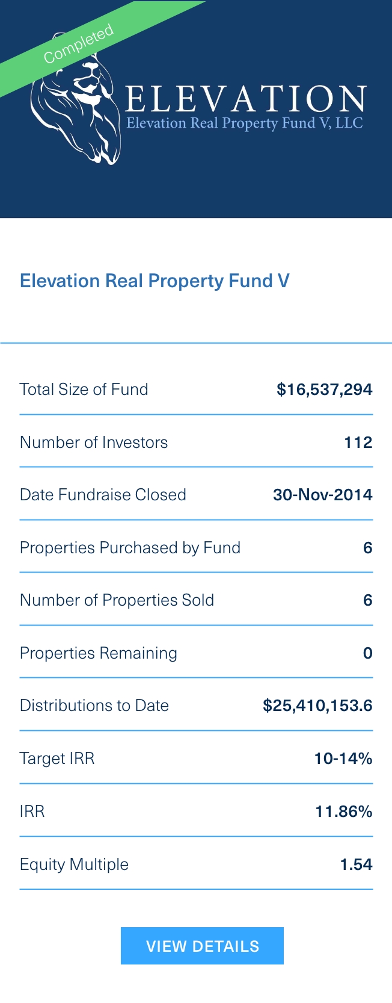Click the 30-Nov-2014 date value
Image resolution: width=392 pixels, height=1003 pixels.
point(322,495)
